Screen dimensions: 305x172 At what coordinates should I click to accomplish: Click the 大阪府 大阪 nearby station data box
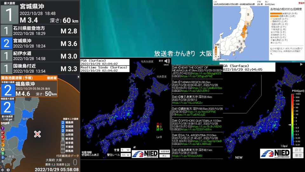click(62, 162)
